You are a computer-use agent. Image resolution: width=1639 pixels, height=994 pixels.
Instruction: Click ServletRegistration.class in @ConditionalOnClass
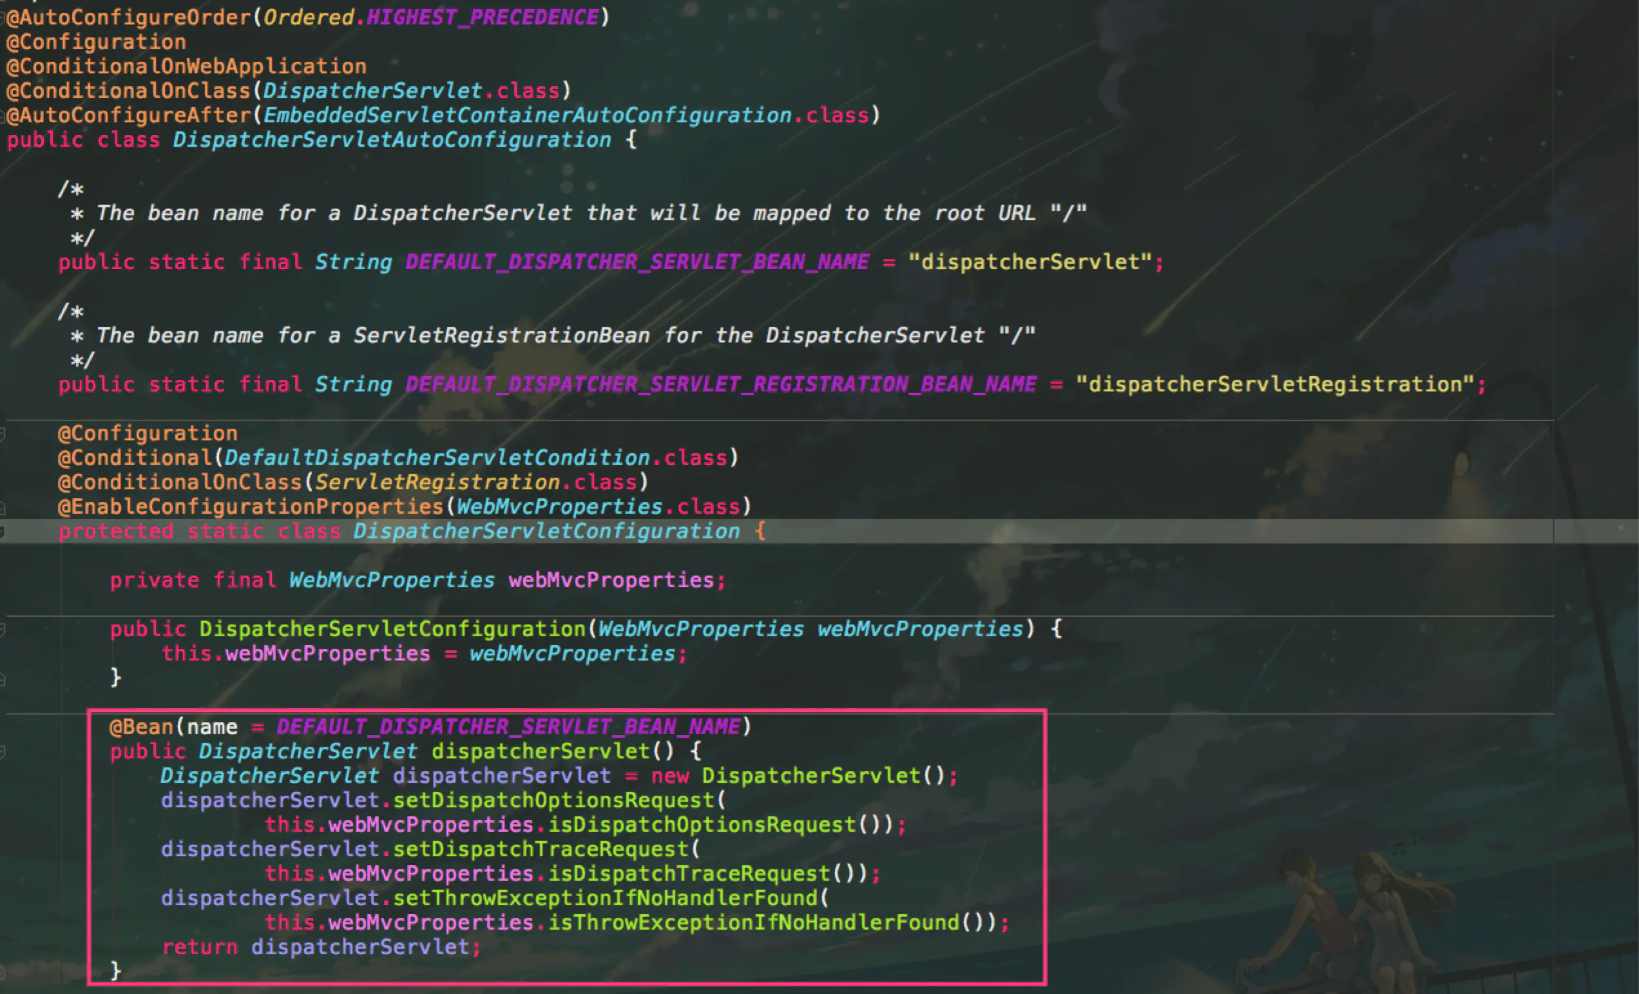(x=476, y=482)
